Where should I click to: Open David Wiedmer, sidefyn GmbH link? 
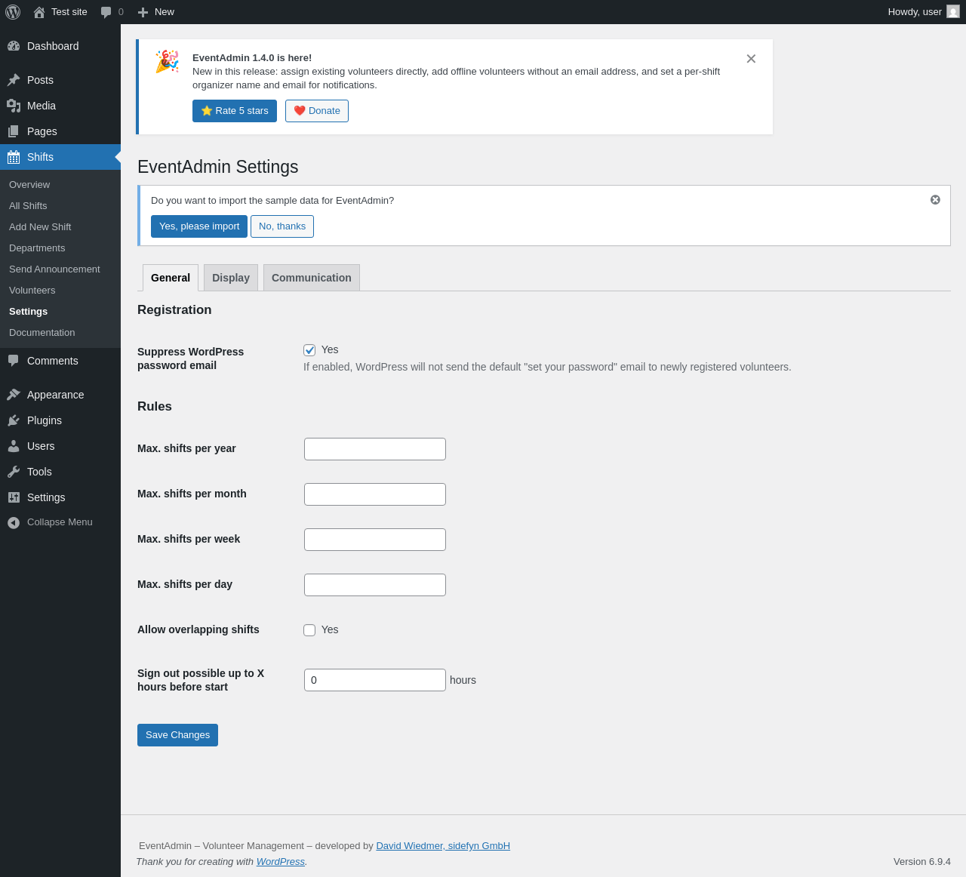[x=443, y=846]
